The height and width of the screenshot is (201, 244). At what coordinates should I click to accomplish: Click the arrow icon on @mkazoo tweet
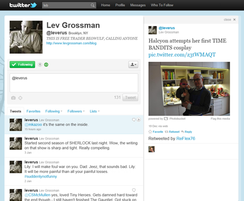point(139,120)
